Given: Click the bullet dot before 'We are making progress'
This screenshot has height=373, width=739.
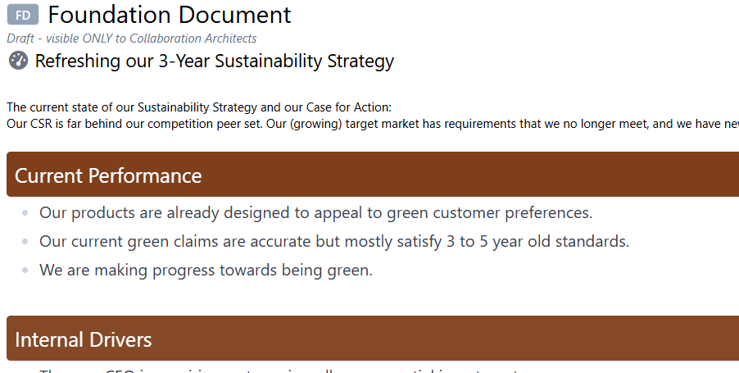Looking at the screenshot, I should 25,271.
